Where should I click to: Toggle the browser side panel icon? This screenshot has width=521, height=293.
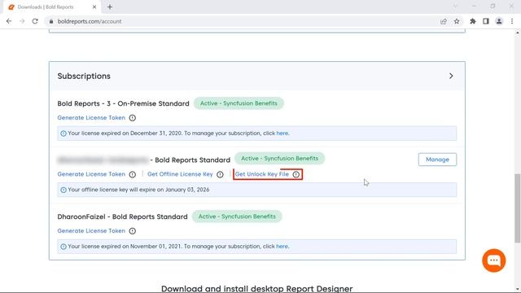[486, 21]
